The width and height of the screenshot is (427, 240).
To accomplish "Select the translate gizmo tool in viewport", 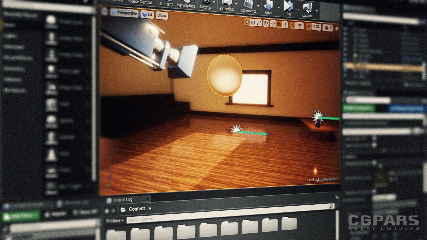I will click(247, 22).
